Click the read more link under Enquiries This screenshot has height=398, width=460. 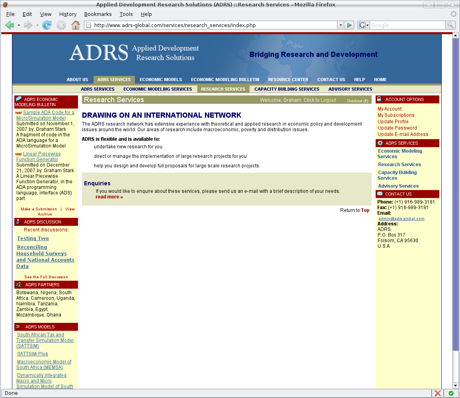109,197
